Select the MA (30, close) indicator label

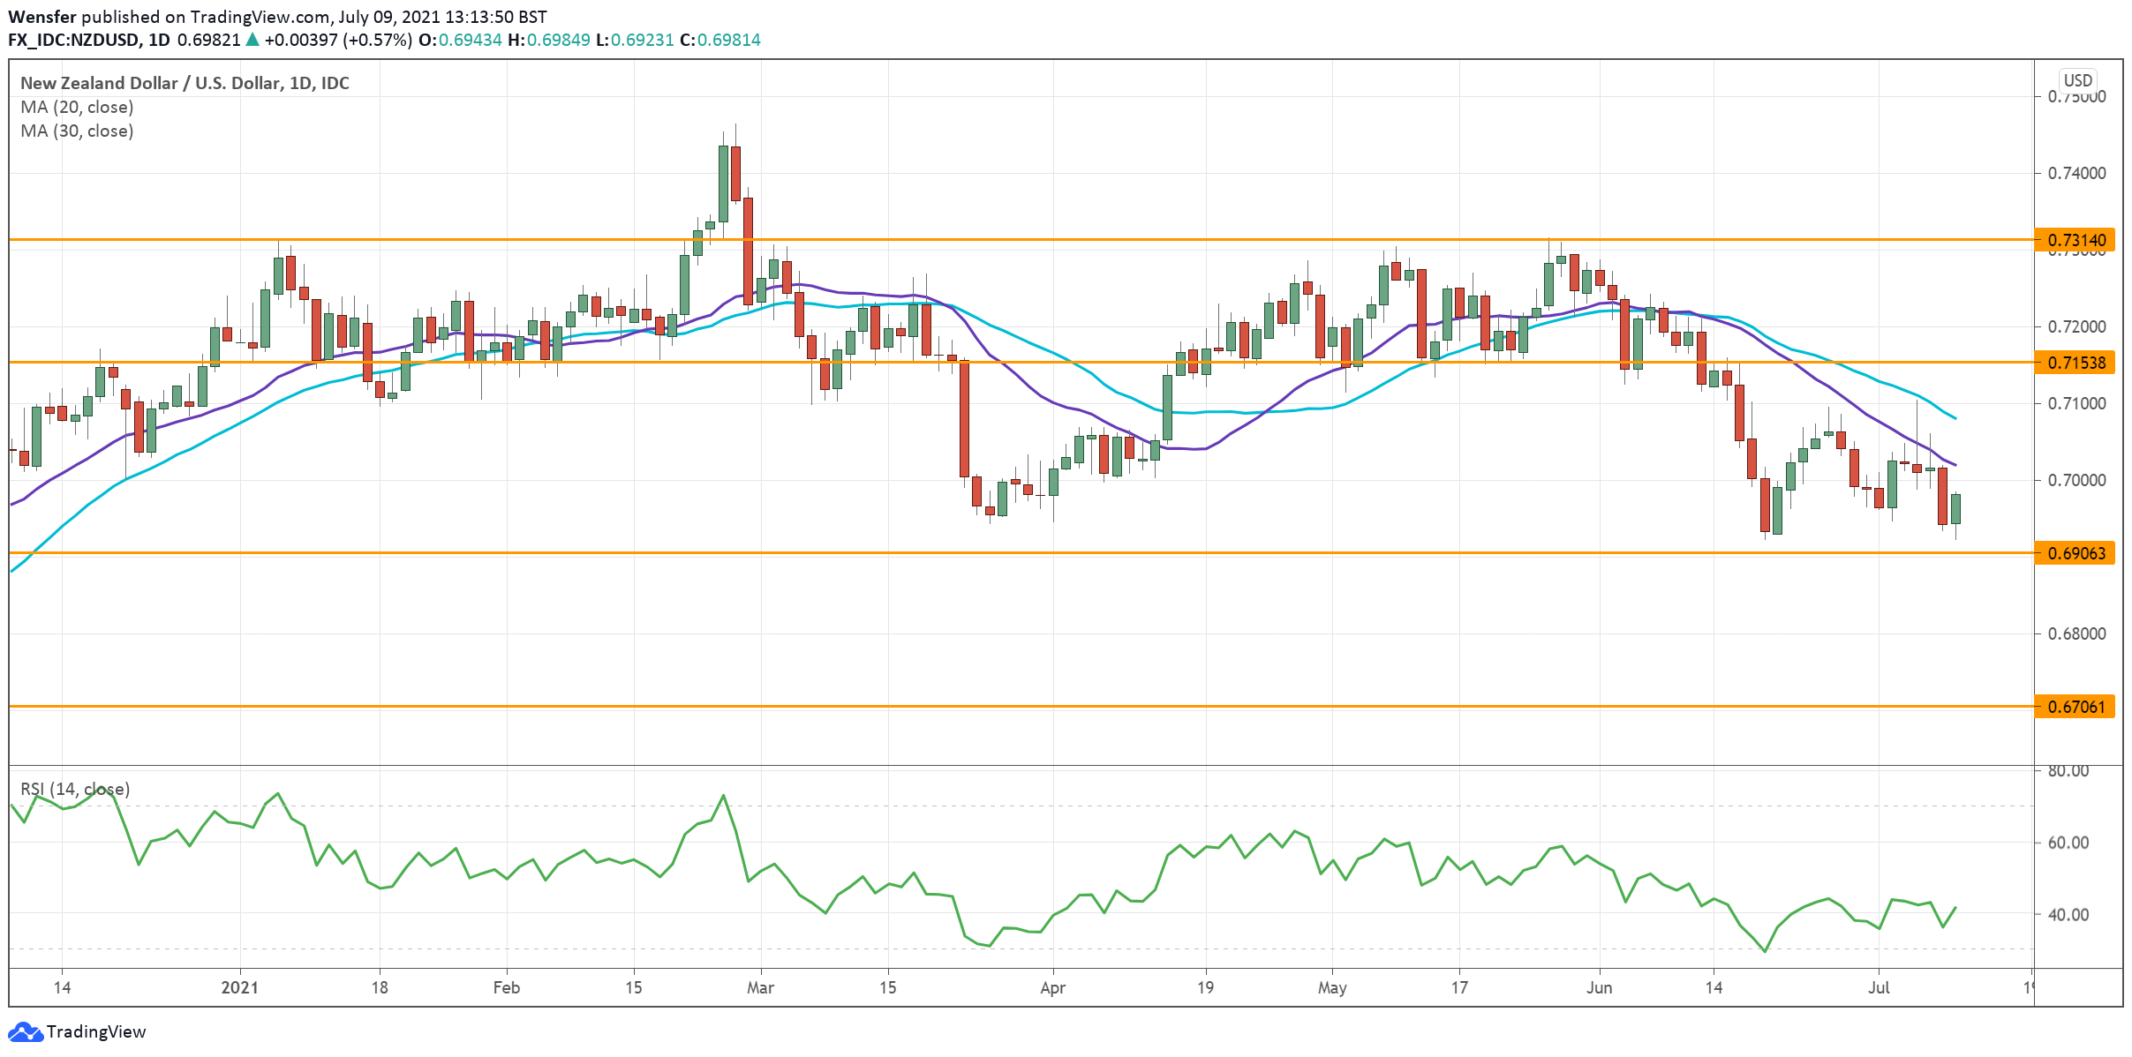click(x=77, y=131)
